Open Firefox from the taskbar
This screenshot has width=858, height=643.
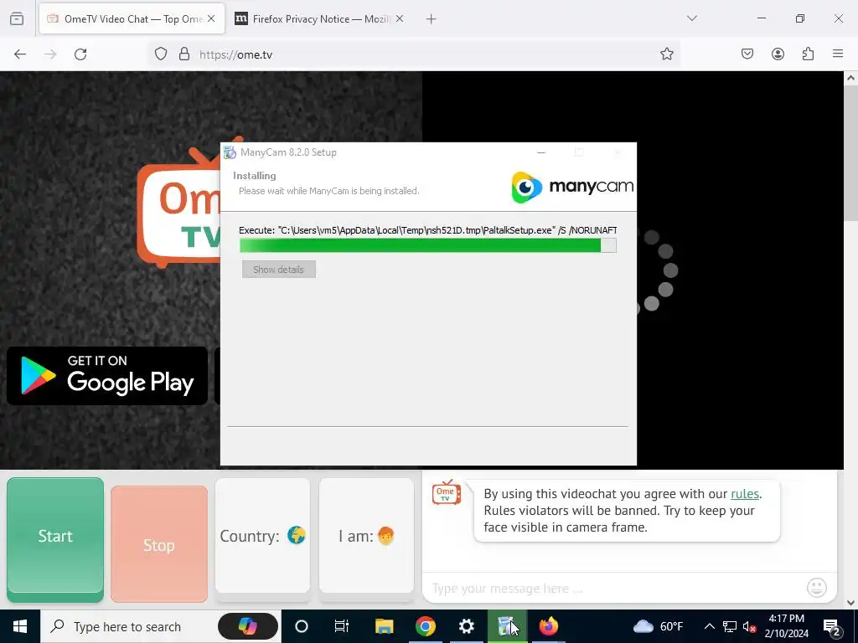coord(548,626)
